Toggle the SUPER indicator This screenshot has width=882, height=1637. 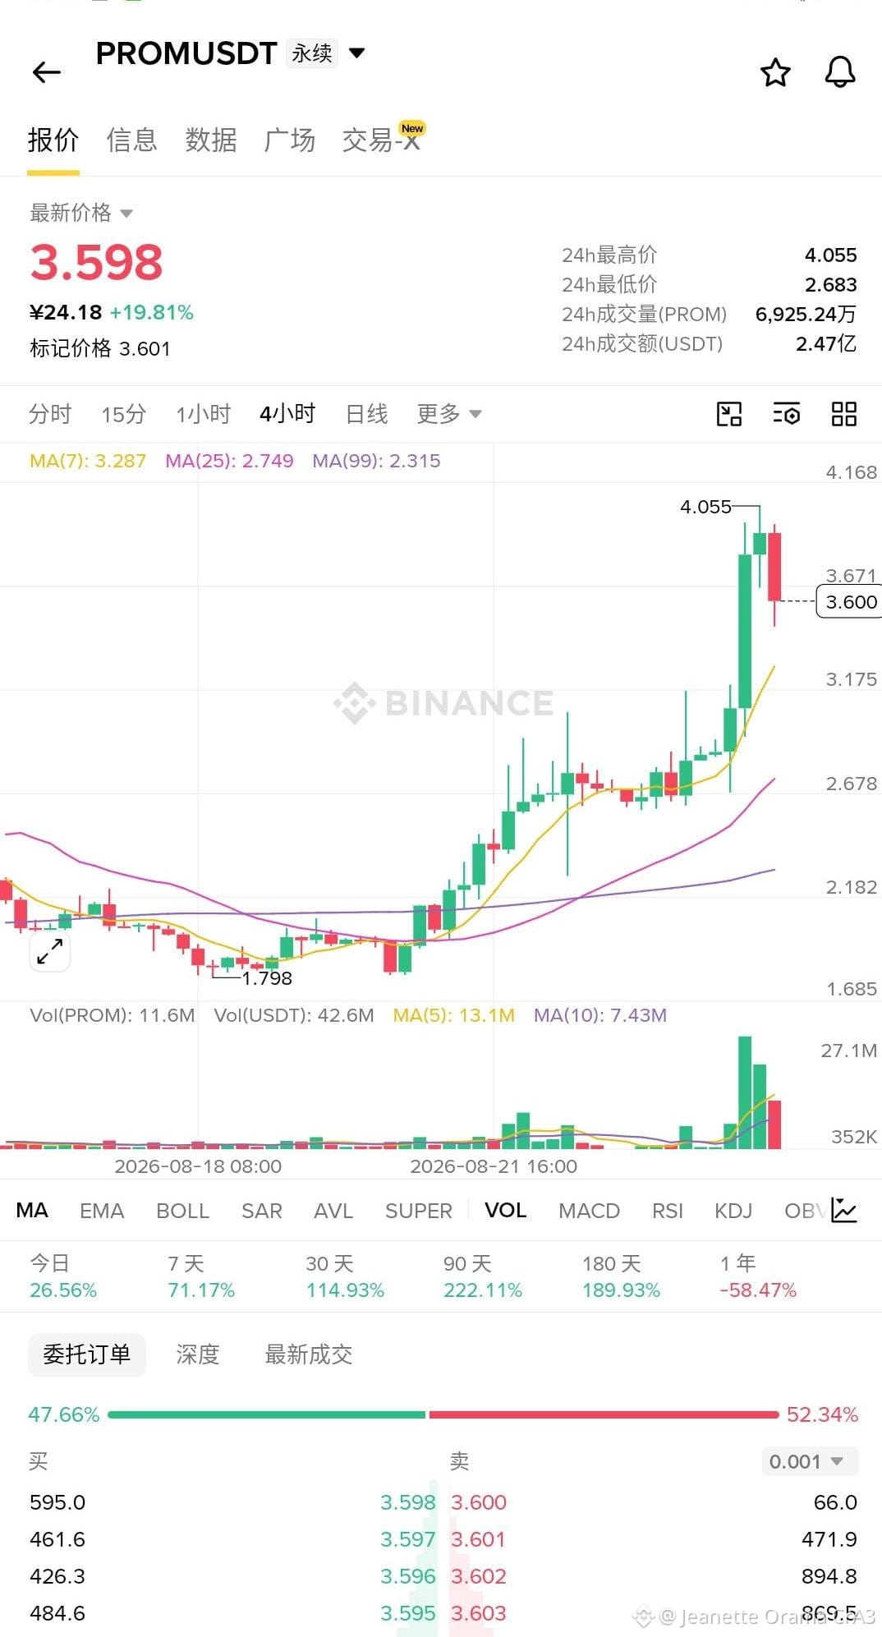419,1211
